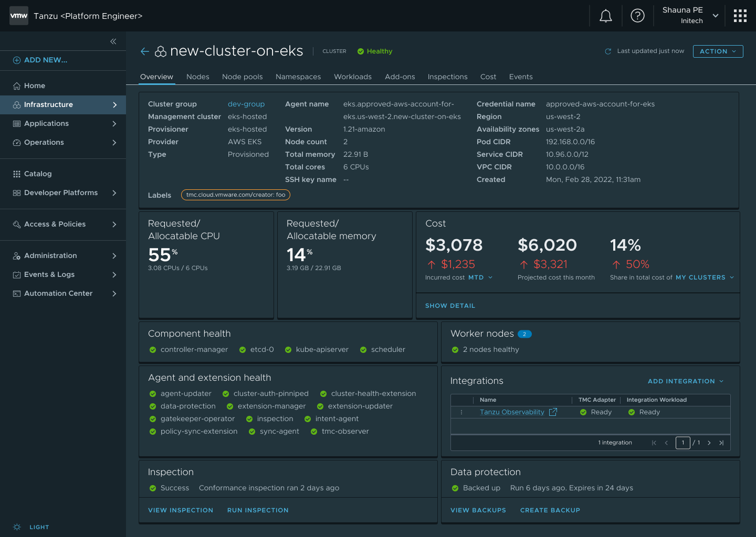The width and height of the screenshot is (756, 537).
Task: Open the notifications bell
Action: point(605,16)
